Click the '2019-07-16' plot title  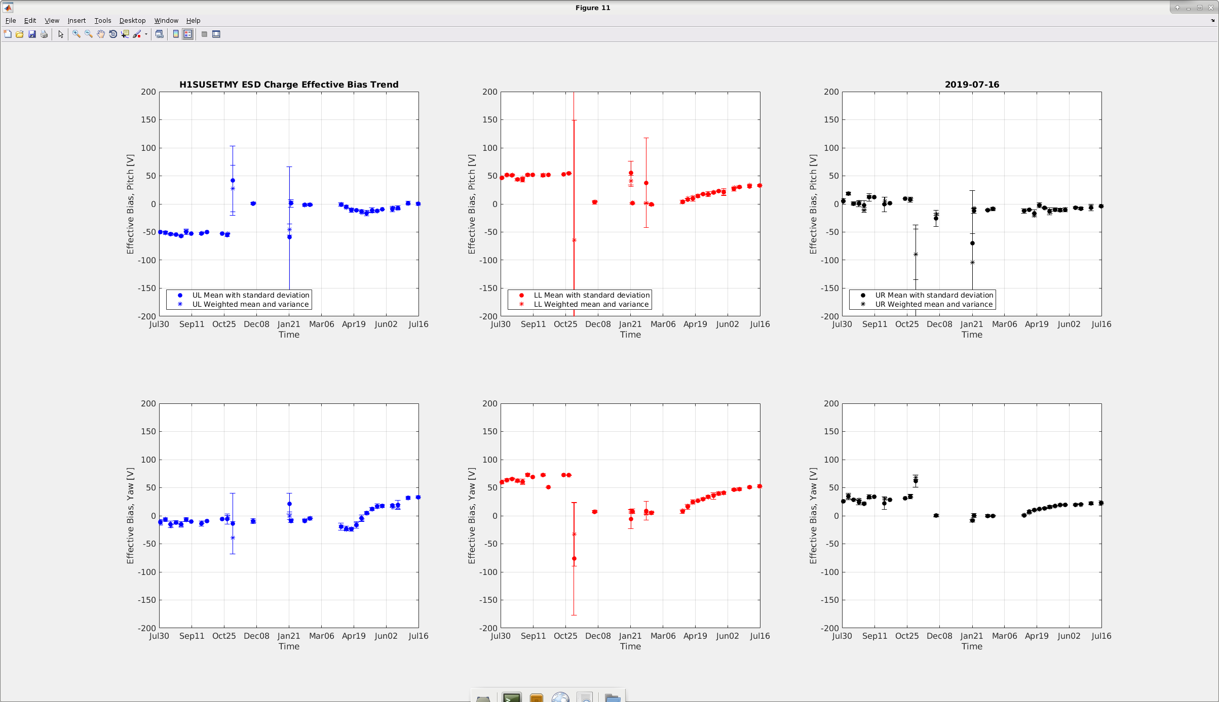(x=972, y=85)
